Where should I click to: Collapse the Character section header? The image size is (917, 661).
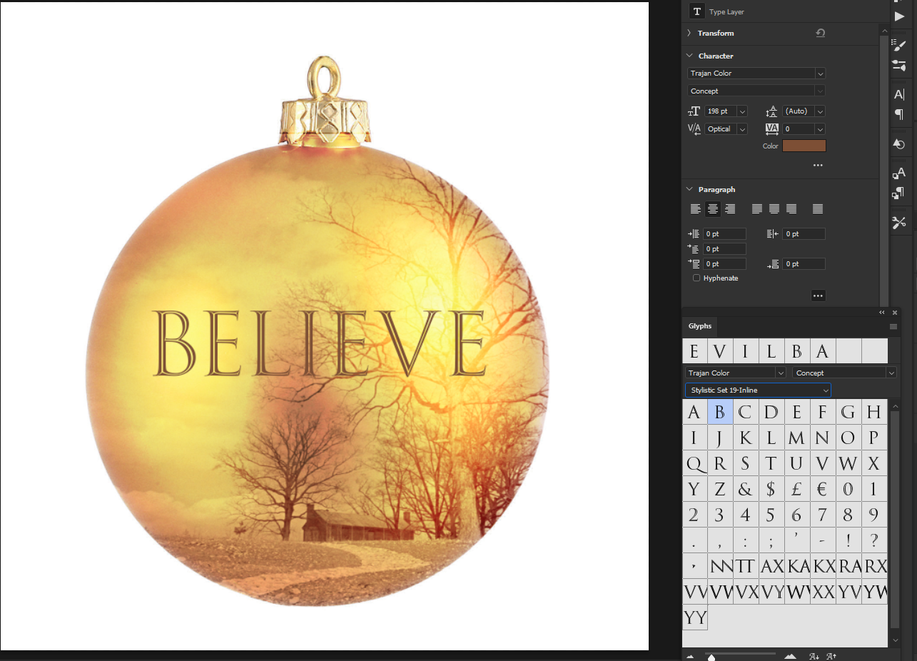coord(689,56)
